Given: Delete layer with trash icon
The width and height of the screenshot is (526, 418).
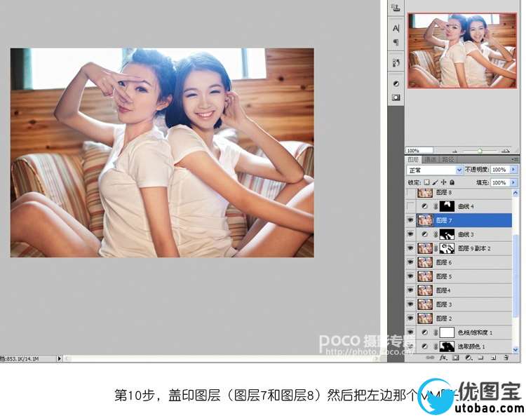Looking at the screenshot, I should [x=506, y=358].
